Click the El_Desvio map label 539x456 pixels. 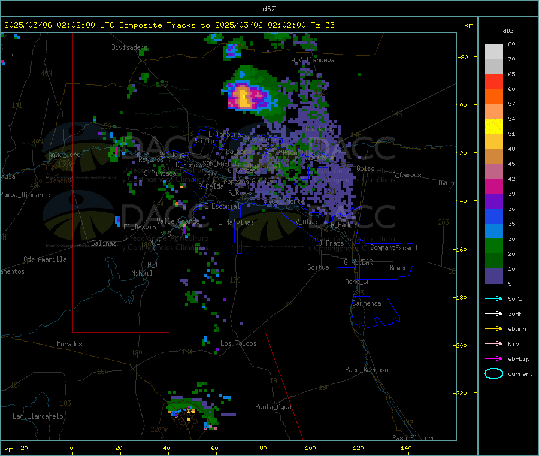click(x=140, y=227)
